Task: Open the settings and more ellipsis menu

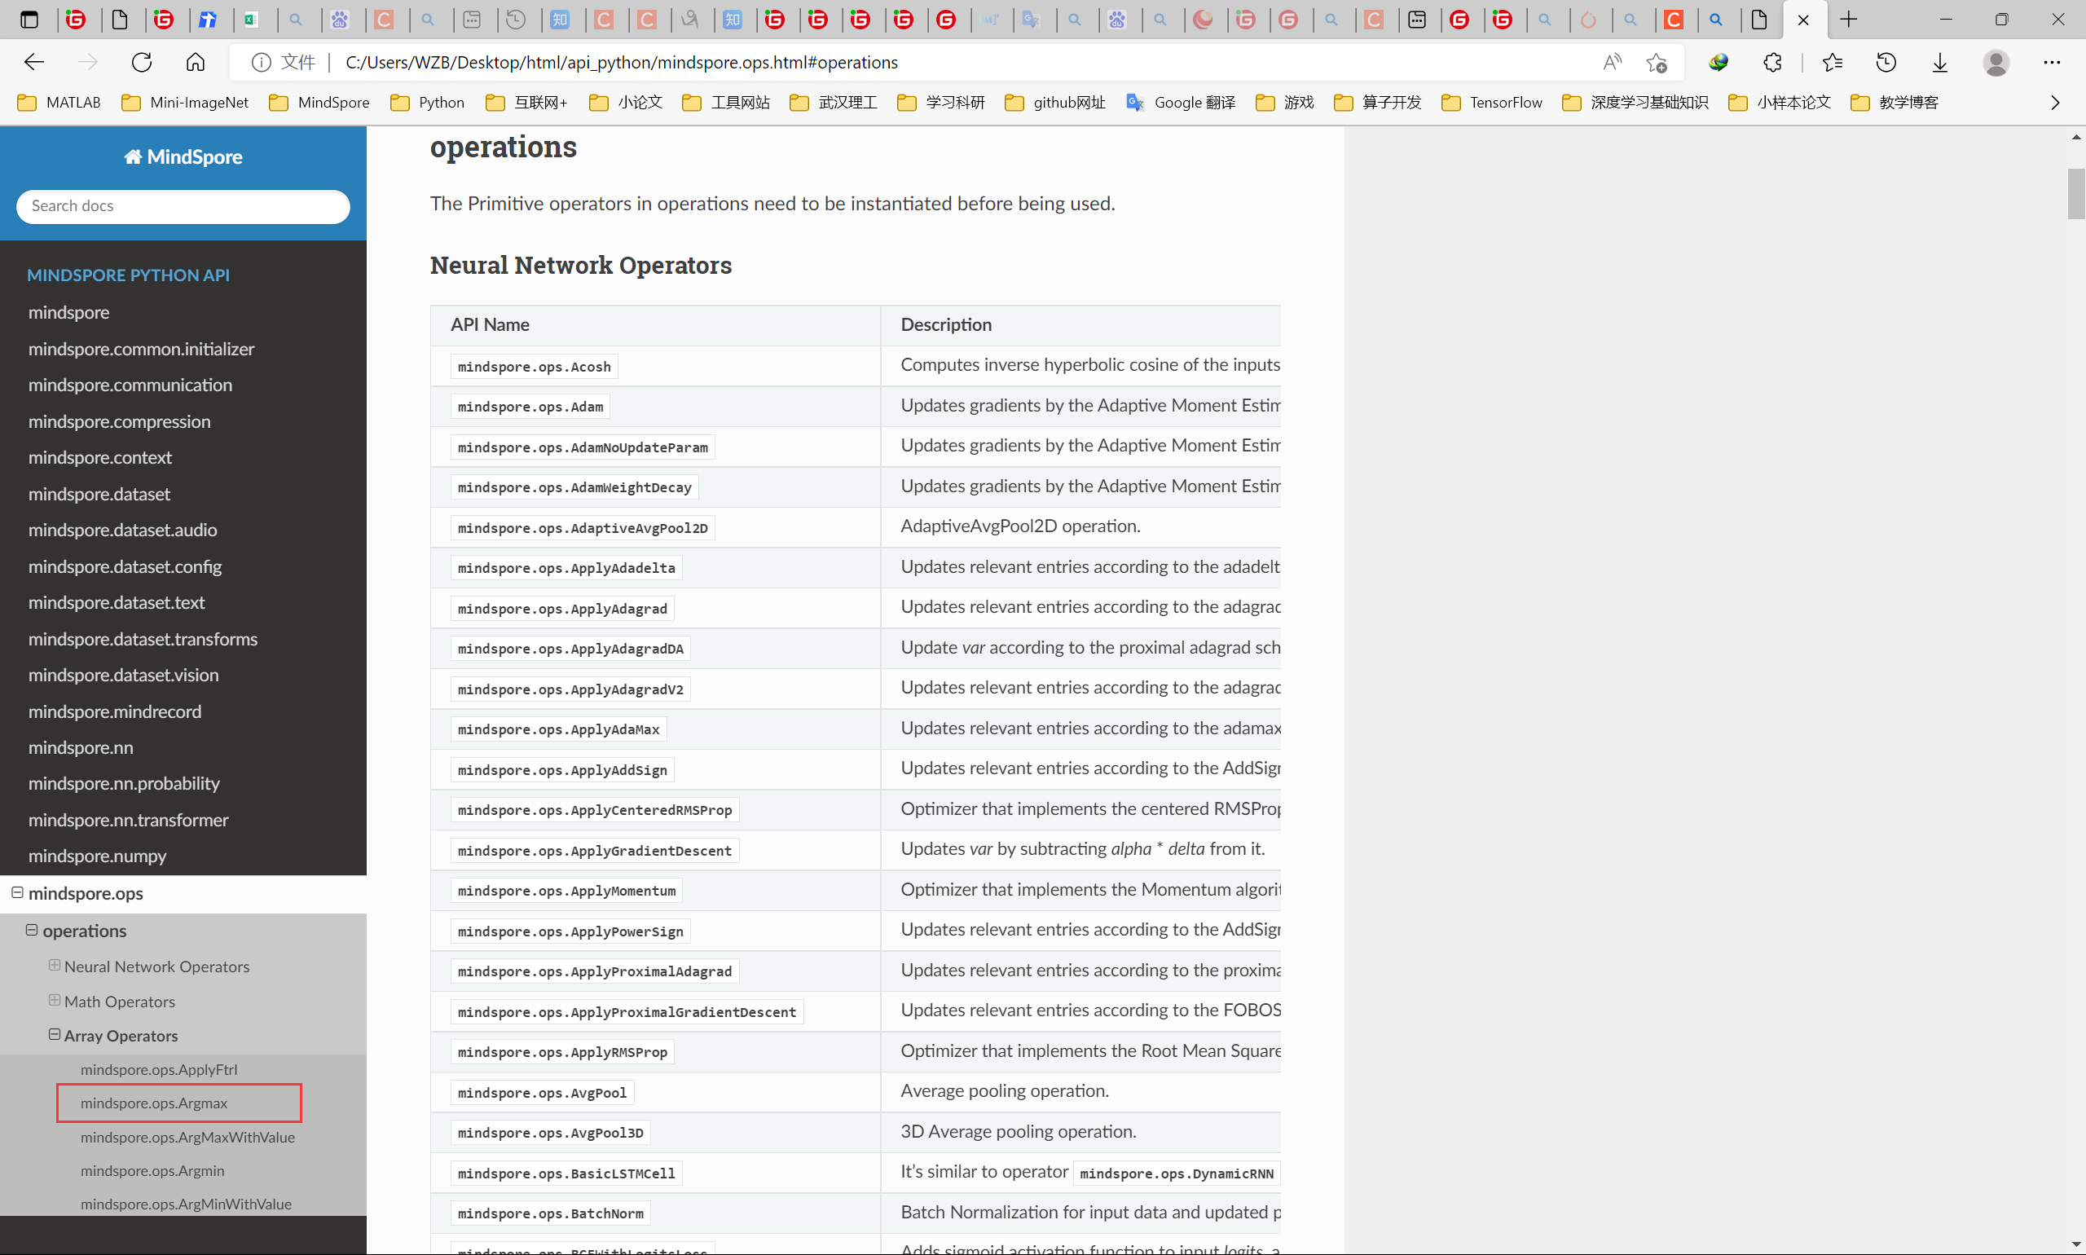Action: pyautogui.click(x=2052, y=62)
